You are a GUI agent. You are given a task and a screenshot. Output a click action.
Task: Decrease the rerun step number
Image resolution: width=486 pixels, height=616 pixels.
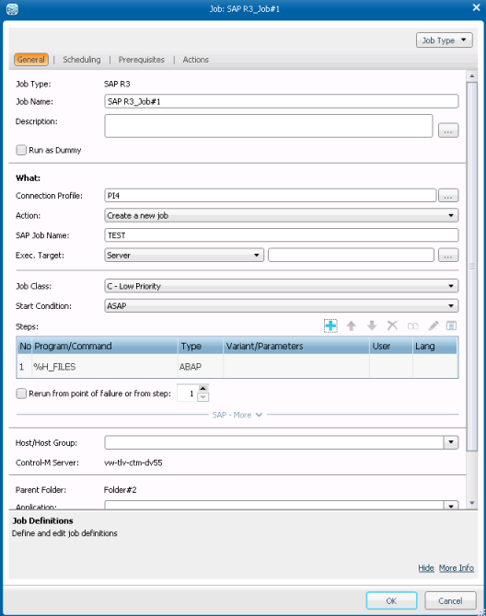[x=202, y=397]
